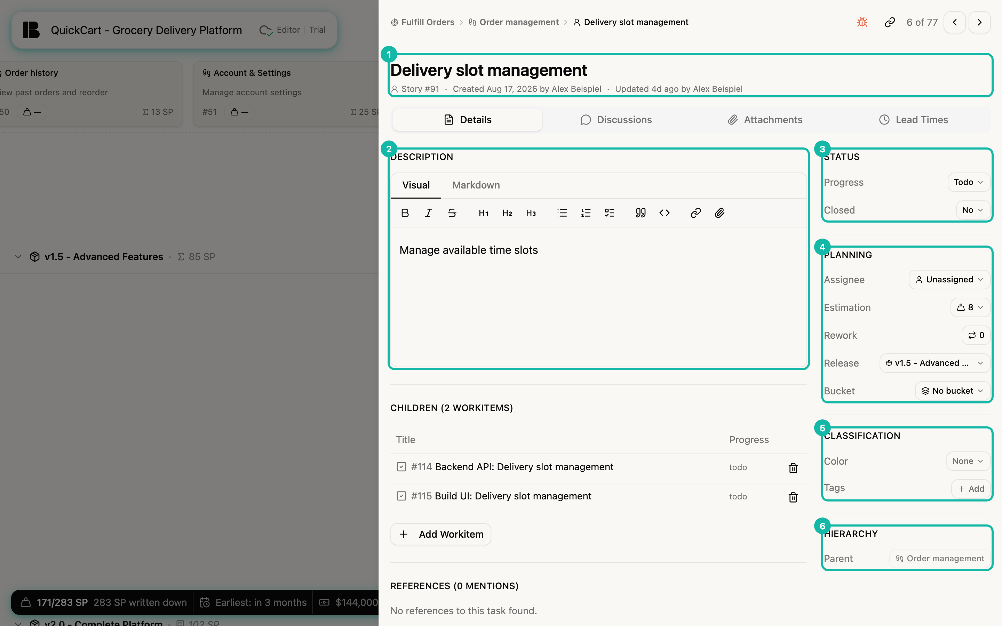
Task: Go to previous workitem with left arrow
Action: (955, 22)
